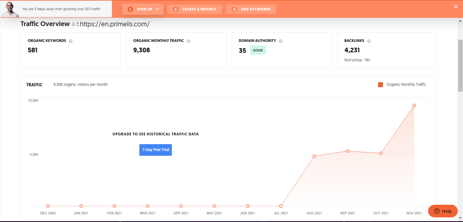The width and height of the screenshot is (463, 222).
Task: Click the FEB 2021 data point
Action: 114,206
